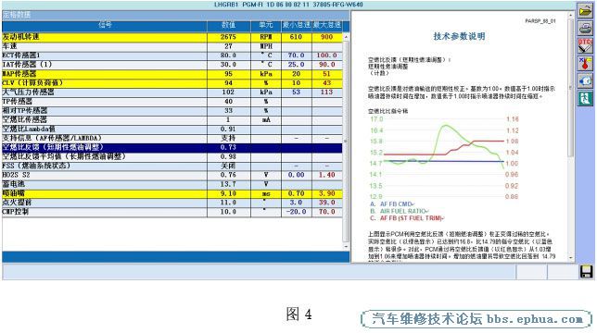Open file using the folder icon

pyautogui.click(x=585, y=10)
